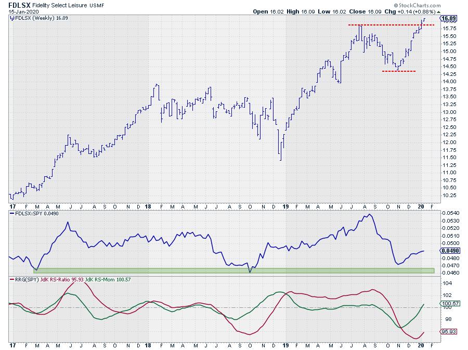The width and height of the screenshot is (468, 350).
Task: Click the 0.0460 ratio axis label
Action: [x=451, y=273]
